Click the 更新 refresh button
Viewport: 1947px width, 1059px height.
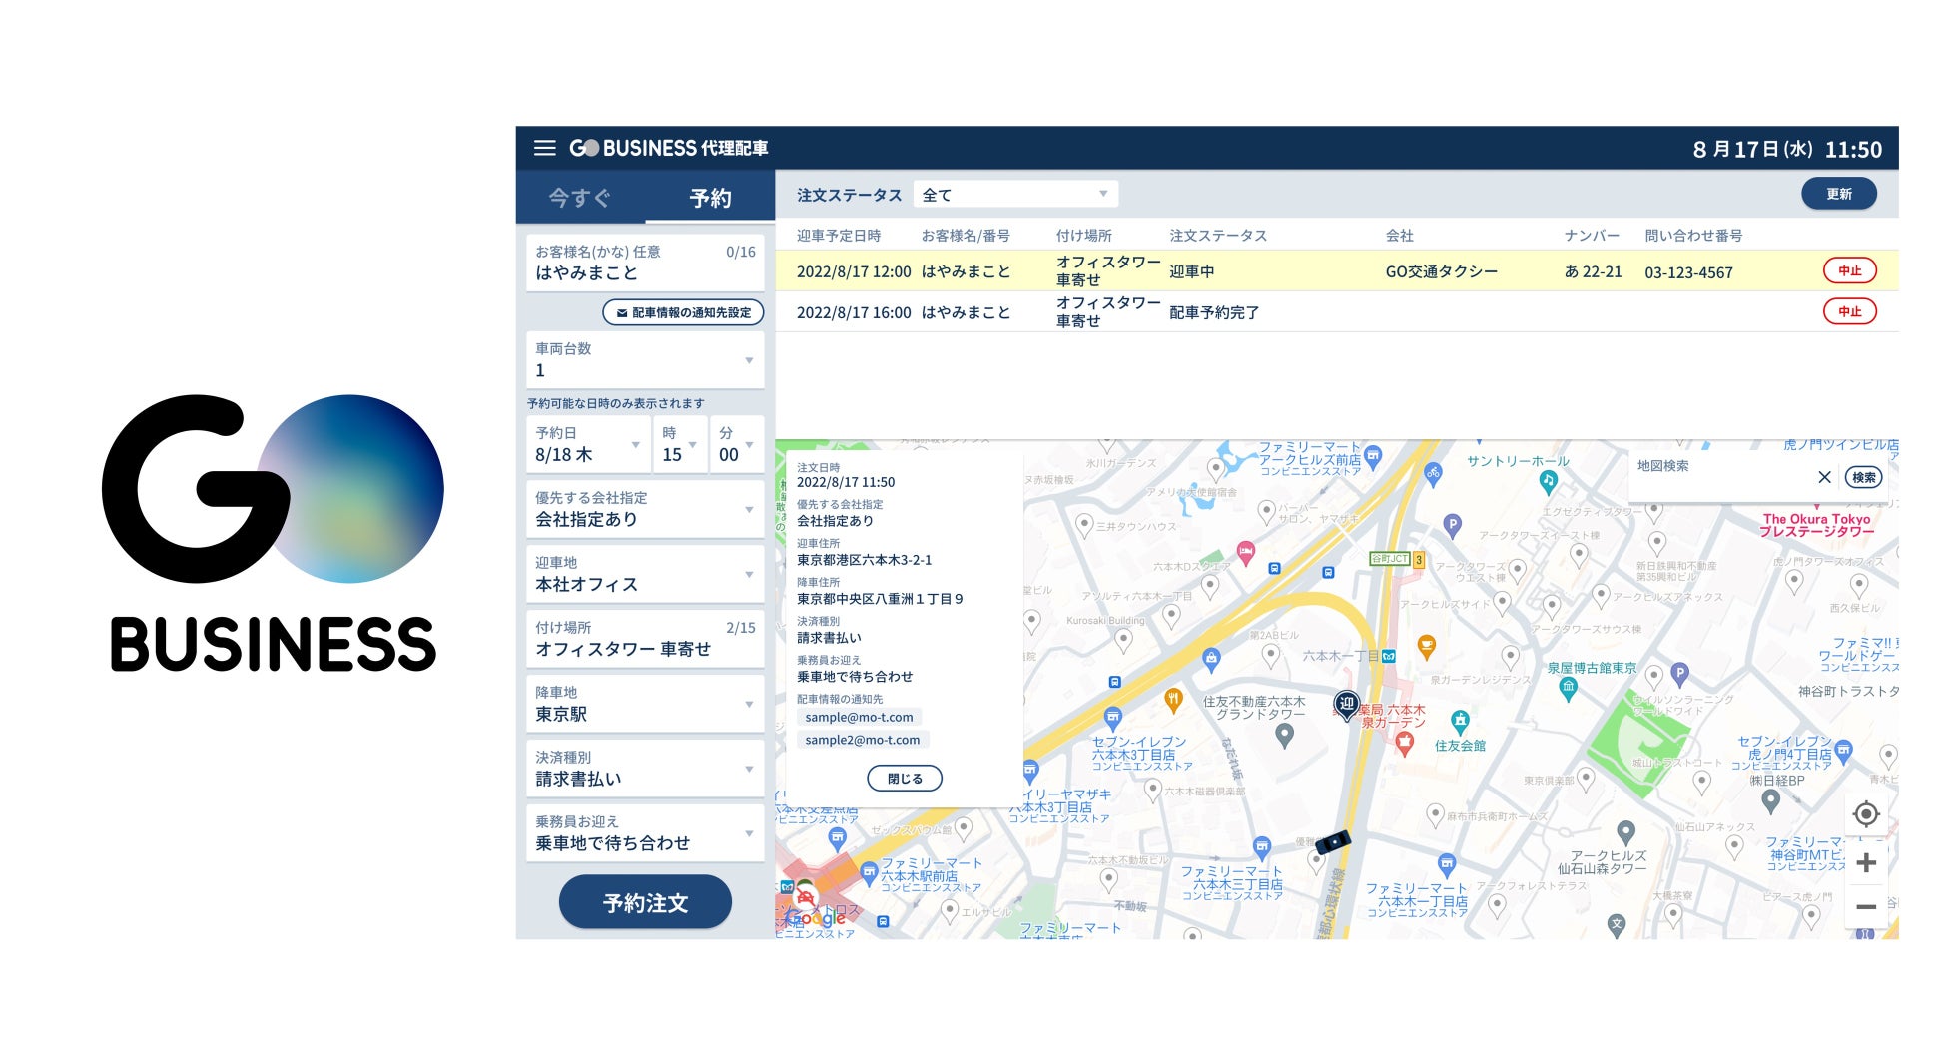(1839, 194)
